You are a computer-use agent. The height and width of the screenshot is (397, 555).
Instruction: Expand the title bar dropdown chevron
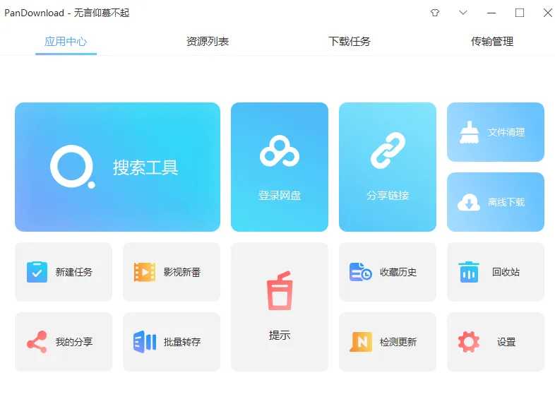[463, 13]
